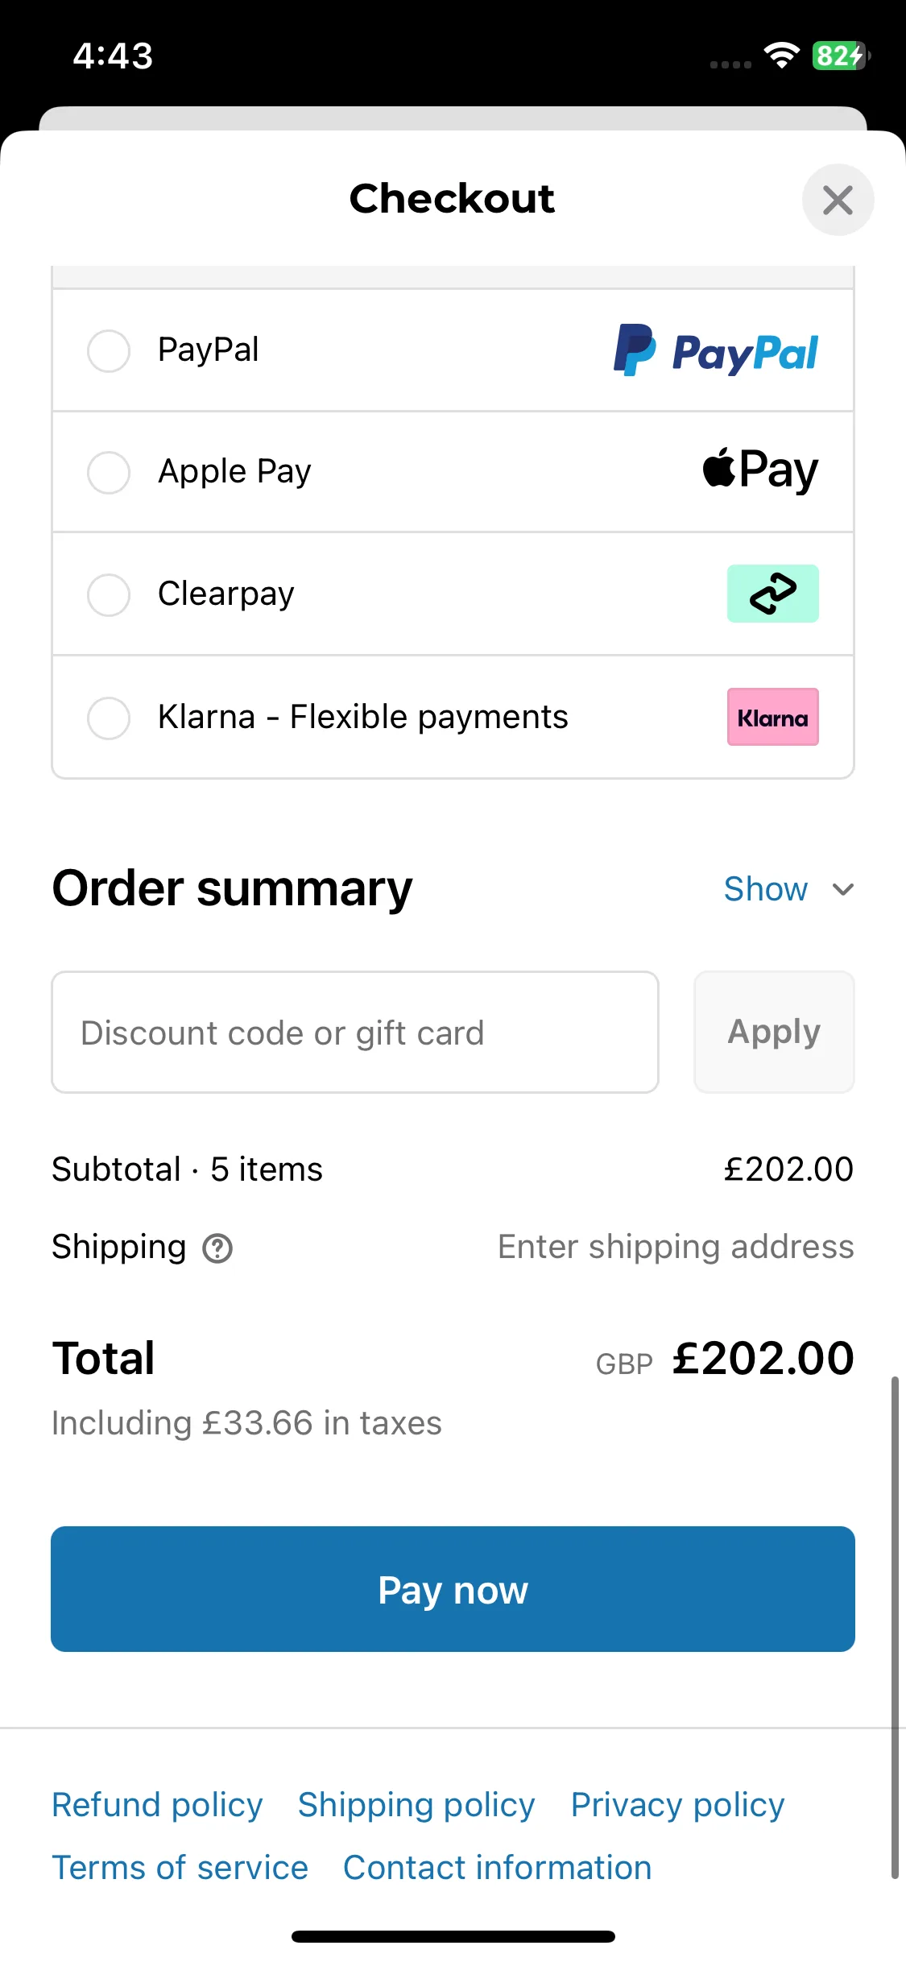Tap the Wi-Fi status icon
This screenshot has height=1962, width=906.
pyautogui.click(x=781, y=56)
